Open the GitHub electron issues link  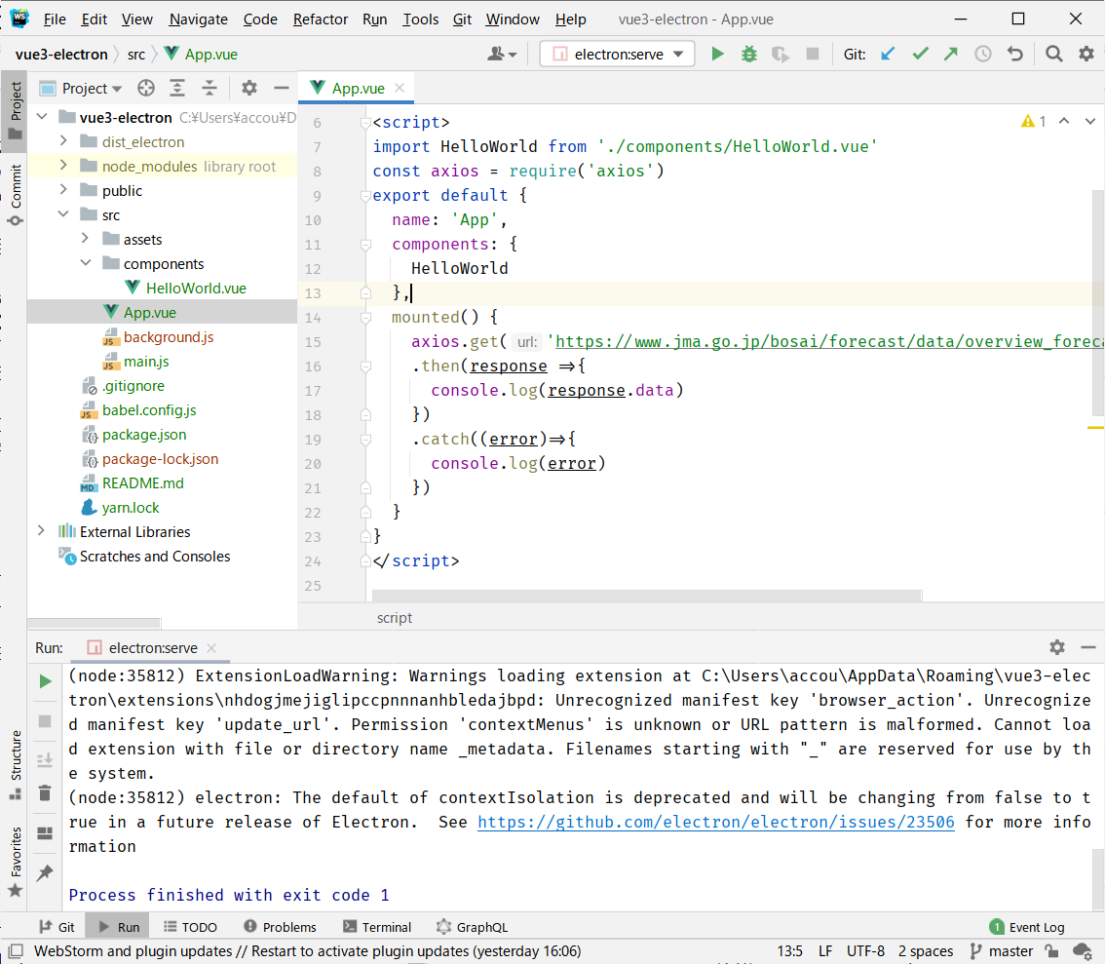[x=715, y=822]
